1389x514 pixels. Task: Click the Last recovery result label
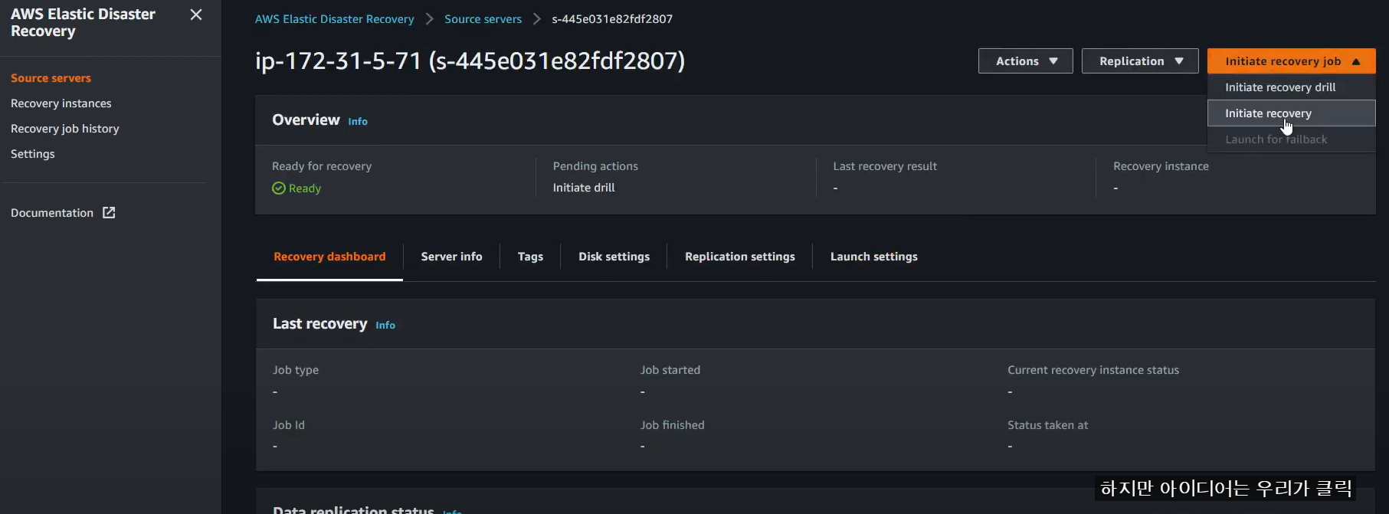pyautogui.click(x=885, y=166)
